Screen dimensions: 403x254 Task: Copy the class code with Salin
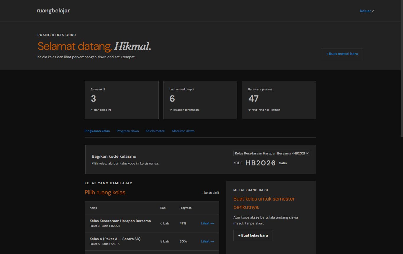coord(283,163)
